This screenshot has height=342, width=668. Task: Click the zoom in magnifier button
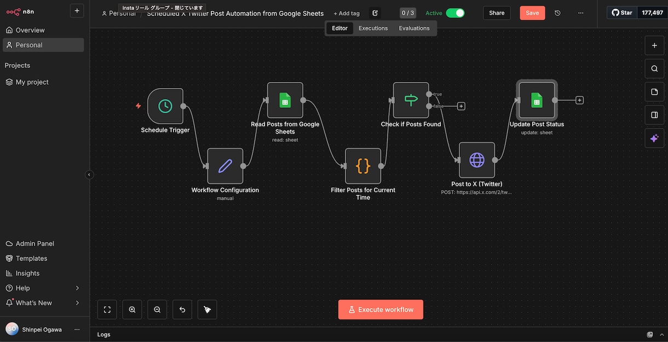[x=132, y=310]
